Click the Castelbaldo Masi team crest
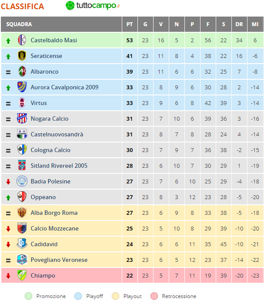Screen dimensions: 264x305 22,40
